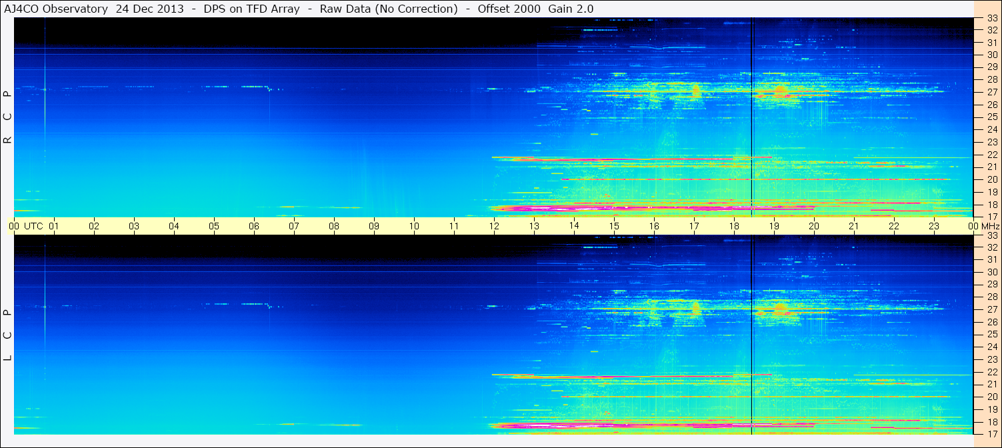
Task: Click hour '03' on the time axis
Action: [134, 227]
